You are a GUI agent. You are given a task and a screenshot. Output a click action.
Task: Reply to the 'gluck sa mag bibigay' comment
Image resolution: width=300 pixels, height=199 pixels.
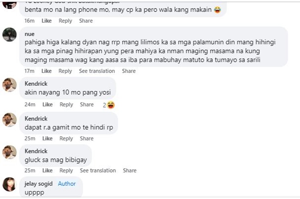click(66, 170)
